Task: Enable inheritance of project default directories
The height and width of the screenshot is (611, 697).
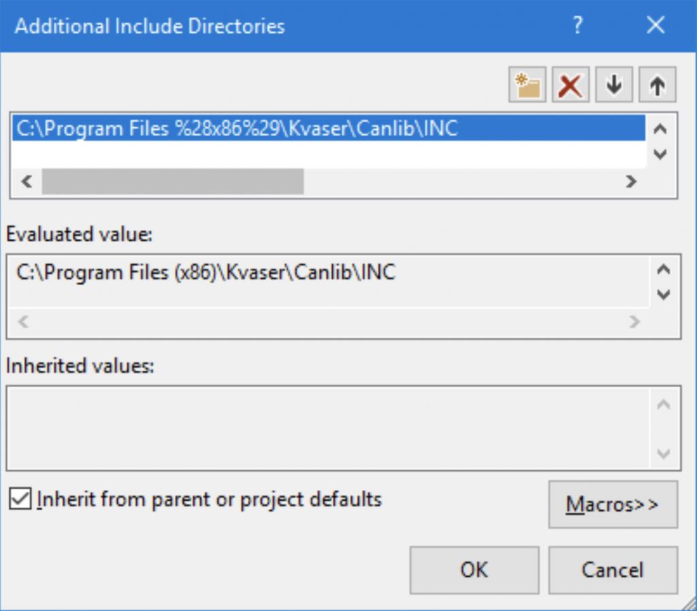Action: (20, 500)
